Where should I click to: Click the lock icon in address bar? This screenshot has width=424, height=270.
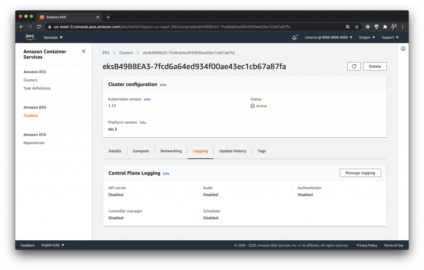[50, 27]
